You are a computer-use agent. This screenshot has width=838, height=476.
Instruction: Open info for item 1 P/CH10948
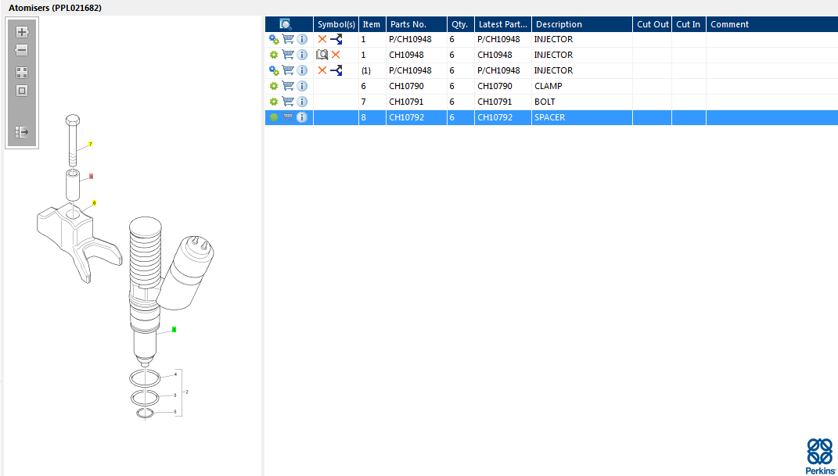pyautogui.click(x=302, y=40)
